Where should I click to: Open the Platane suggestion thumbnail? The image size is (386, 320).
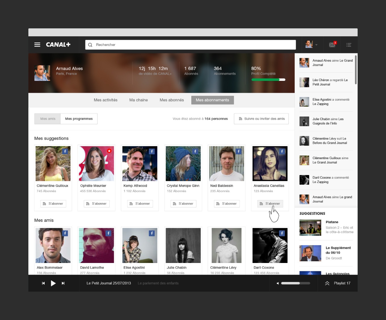310,228
